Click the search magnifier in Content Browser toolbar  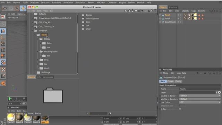pyautogui.click(x=152, y=11)
